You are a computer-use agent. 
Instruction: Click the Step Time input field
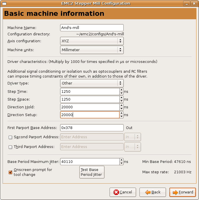pyautogui.click(x=90, y=92)
